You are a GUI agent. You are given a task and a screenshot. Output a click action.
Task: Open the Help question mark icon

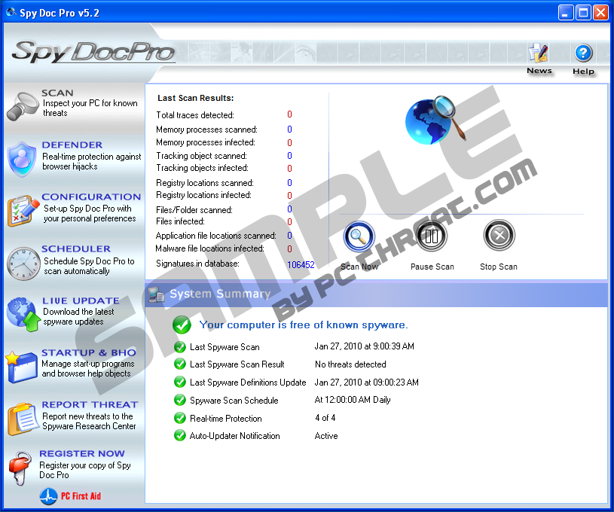point(583,53)
